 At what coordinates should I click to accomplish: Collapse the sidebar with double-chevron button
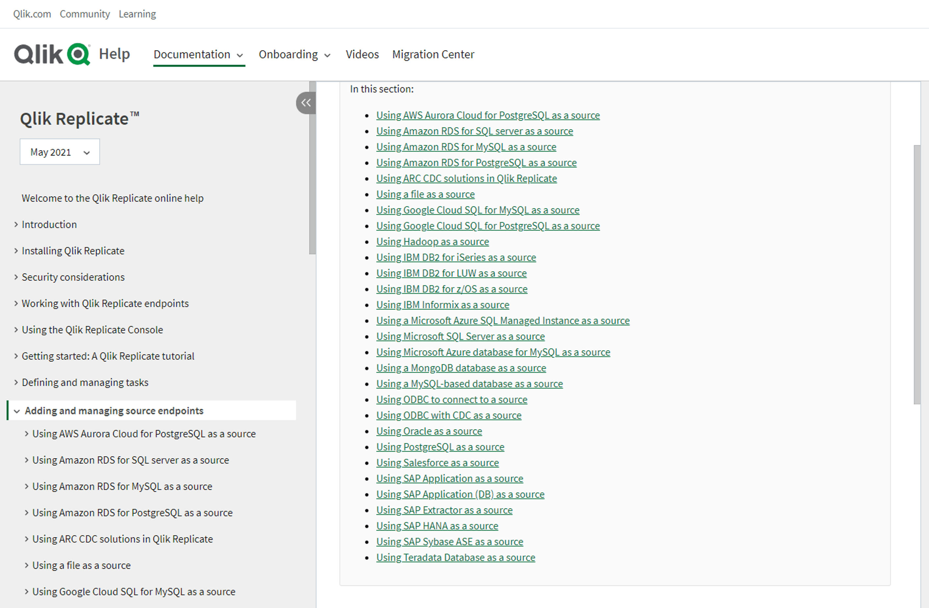[306, 103]
